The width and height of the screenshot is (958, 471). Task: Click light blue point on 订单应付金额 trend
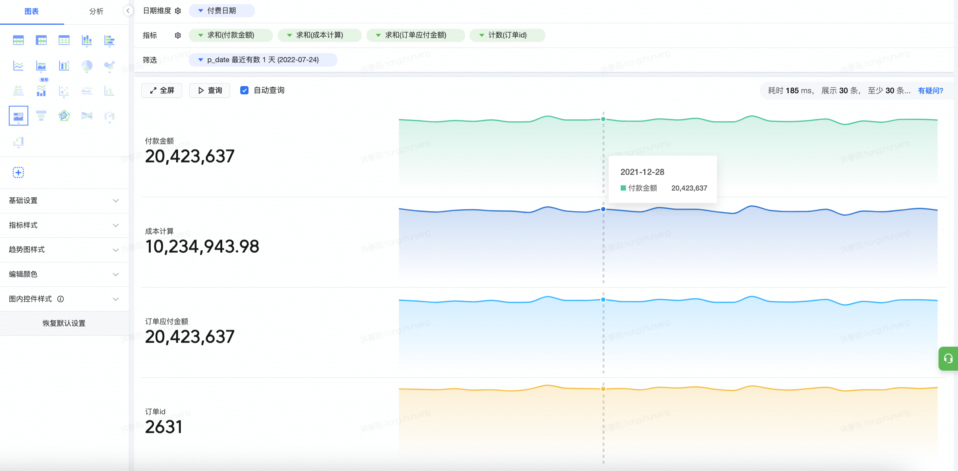[x=603, y=300]
